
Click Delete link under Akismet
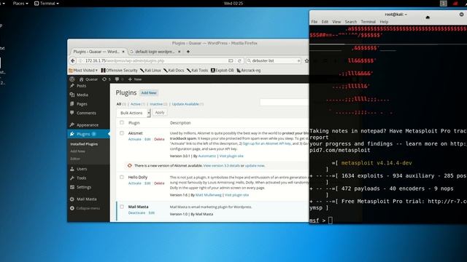point(159,139)
